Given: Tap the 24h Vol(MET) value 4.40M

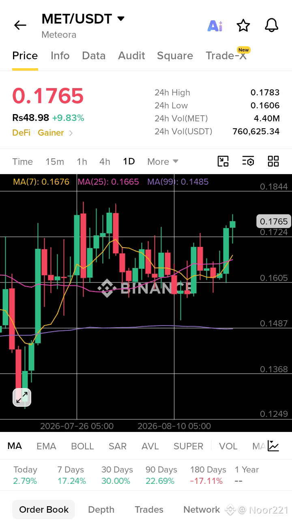Looking at the screenshot, I should click(x=266, y=119).
